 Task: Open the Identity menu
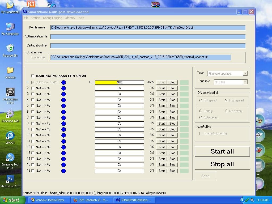coord(70,18)
